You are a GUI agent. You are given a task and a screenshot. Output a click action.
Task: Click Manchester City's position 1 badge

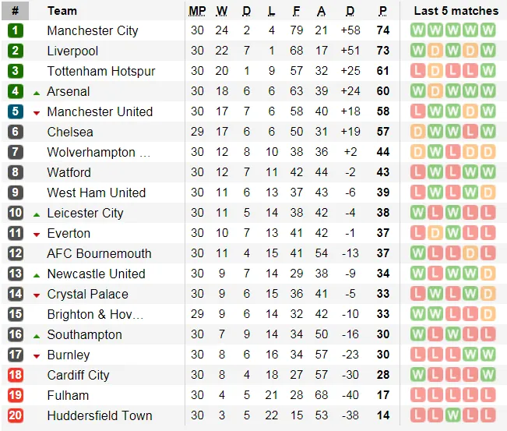16,30
